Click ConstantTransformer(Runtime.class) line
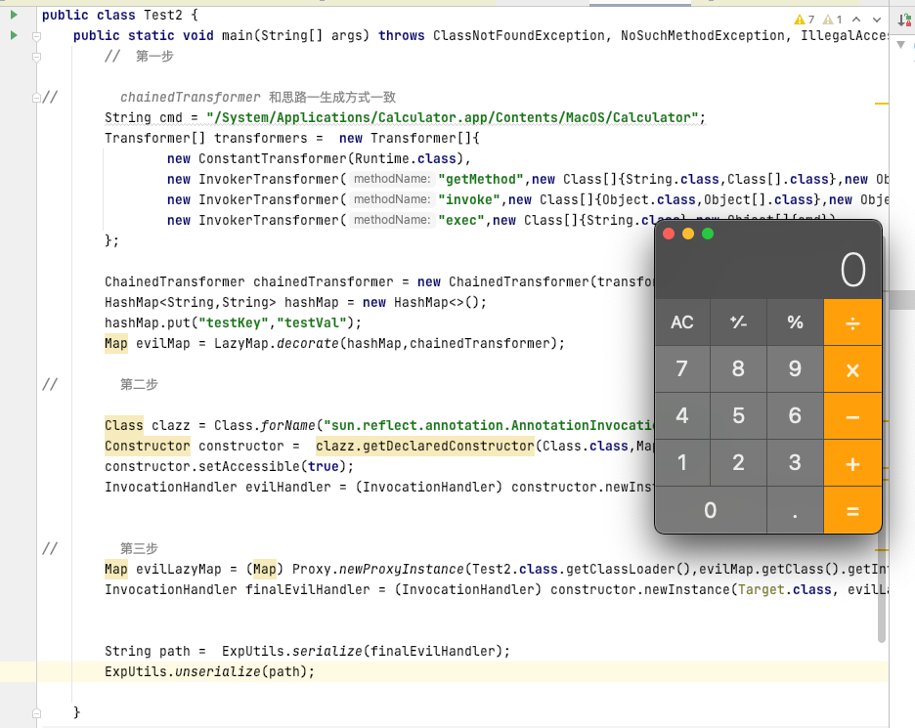The height and width of the screenshot is (728, 915). (x=319, y=159)
